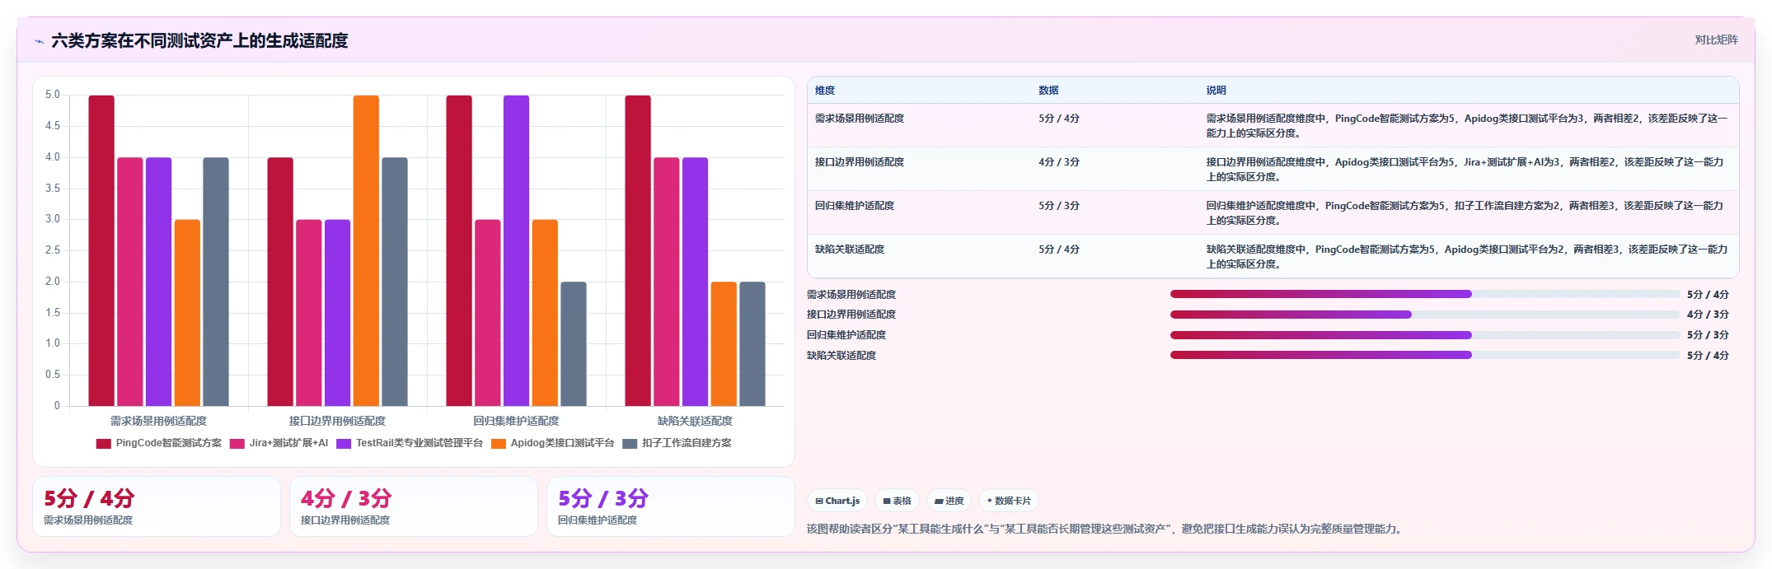1772x569 pixels.
Task: Click orange Apidog bar in 接口边界用例适配度 group
Action: [x=366, y=250]
